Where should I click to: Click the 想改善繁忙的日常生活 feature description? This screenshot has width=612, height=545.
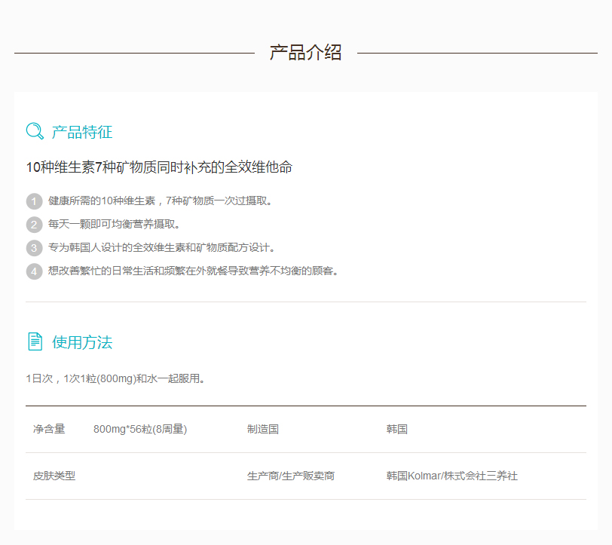coord(193,271)
